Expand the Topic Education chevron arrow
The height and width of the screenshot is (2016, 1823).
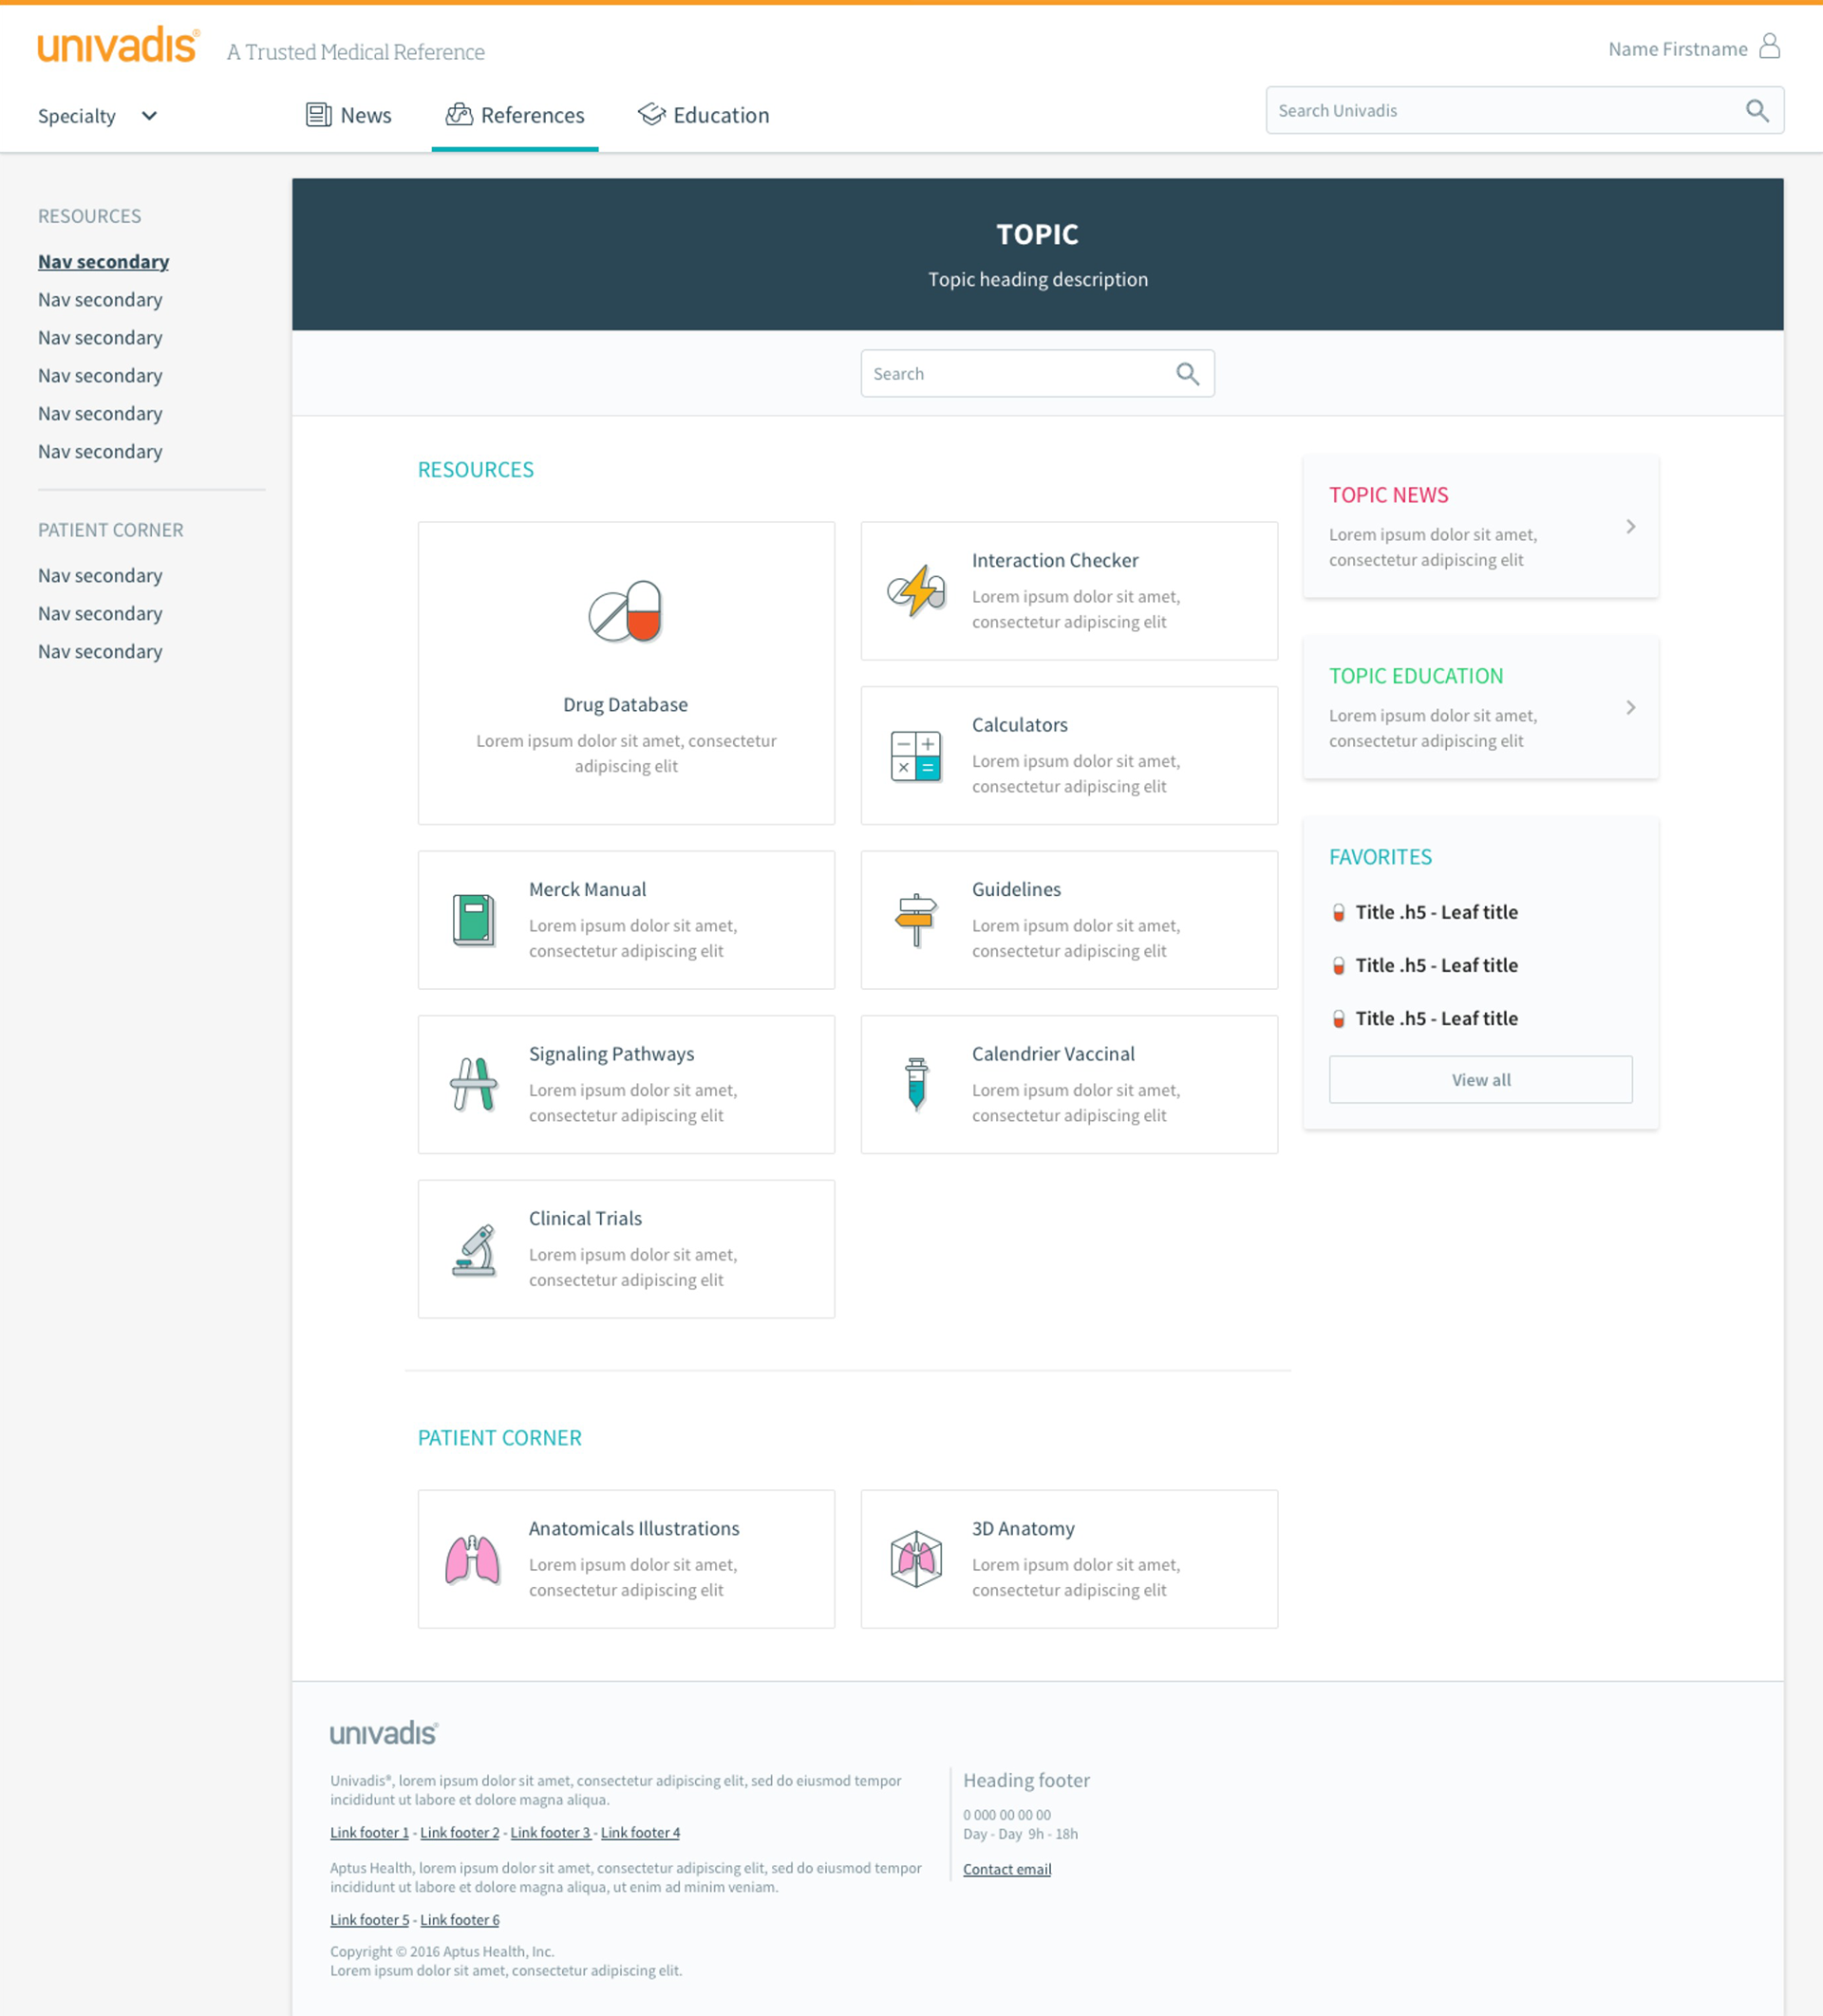click(x=1631, y=708)
